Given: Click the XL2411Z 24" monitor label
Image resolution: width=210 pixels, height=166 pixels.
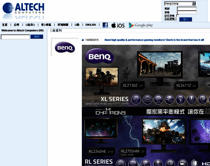Looking at the screenshot, I should click(x=186, y=85).
